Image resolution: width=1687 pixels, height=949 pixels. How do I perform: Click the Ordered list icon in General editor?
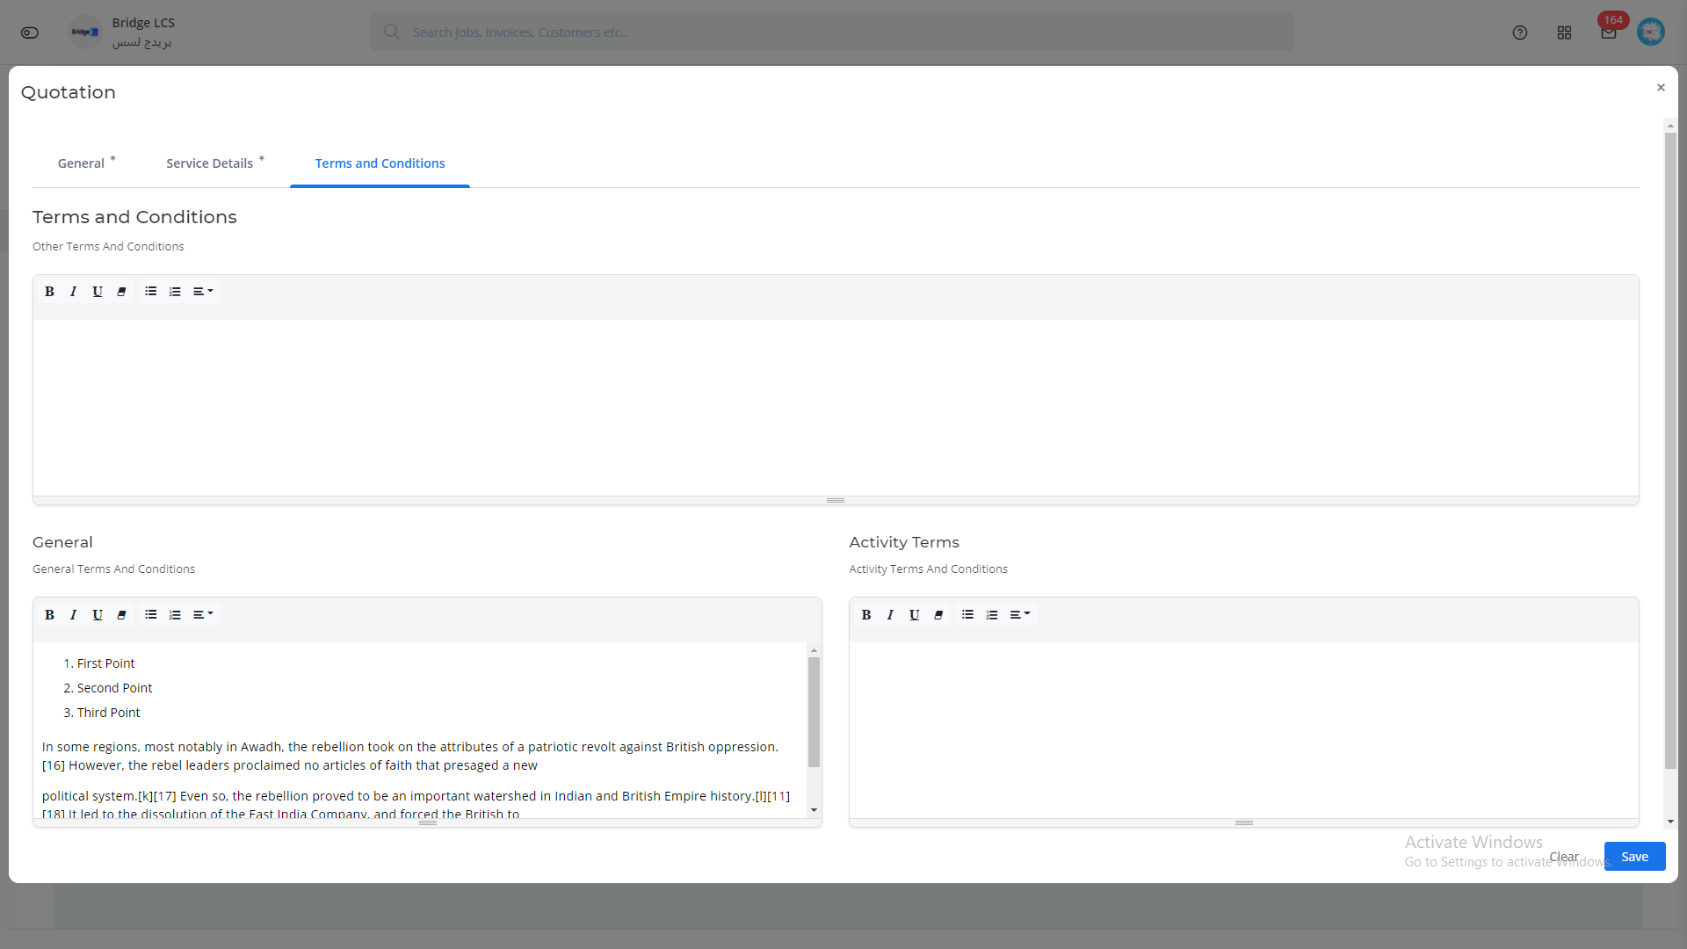(x=174, y=614)
